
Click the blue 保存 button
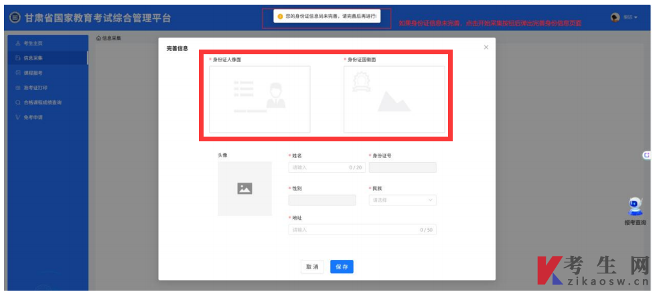tap(342, 267)
